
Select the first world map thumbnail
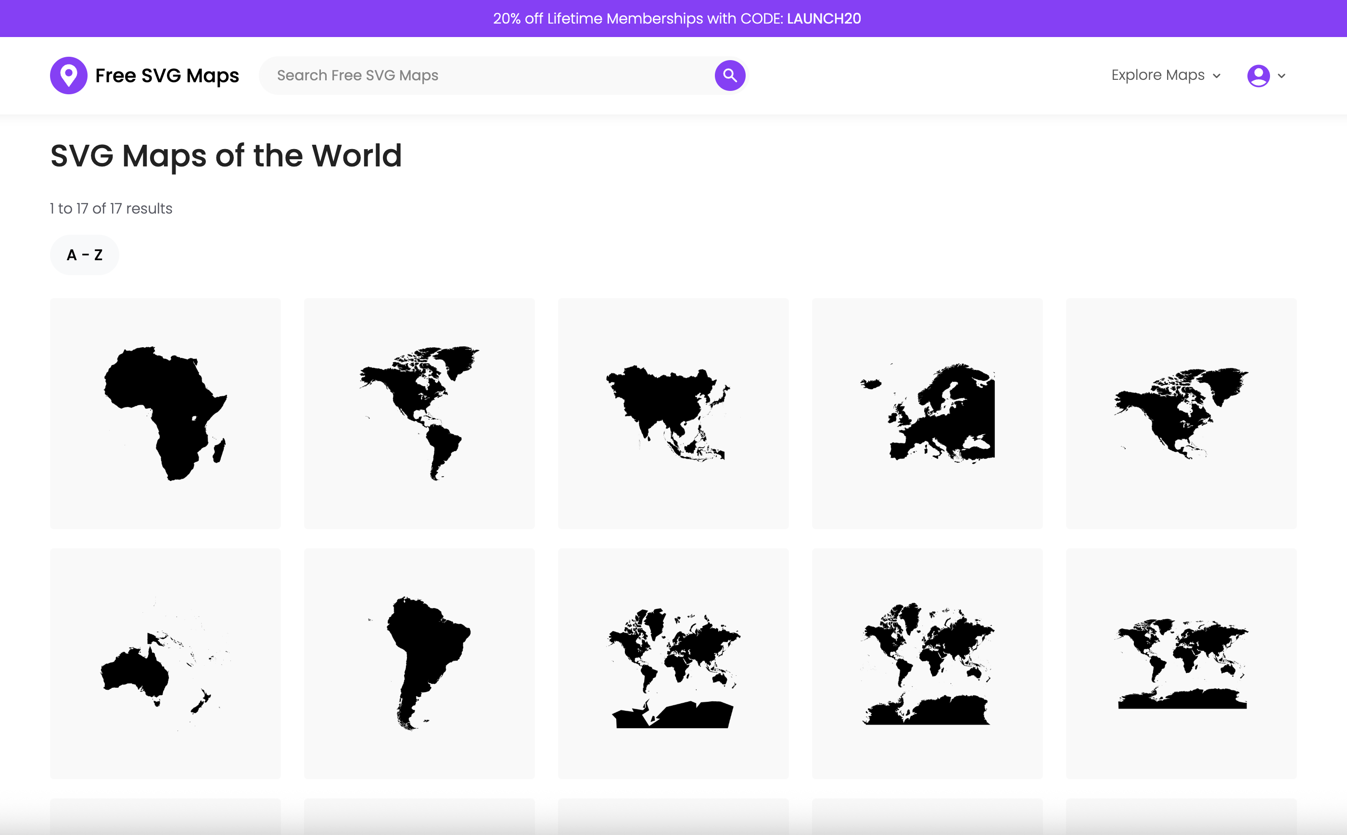tap(673, 663)
